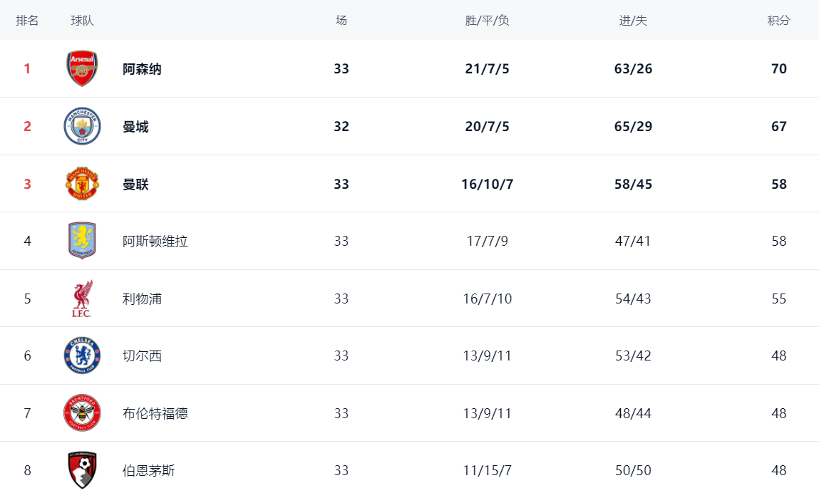Click the Brentford bee crest
The width and height of the screenshot is (819, 493).
click(x=82, y=413)
